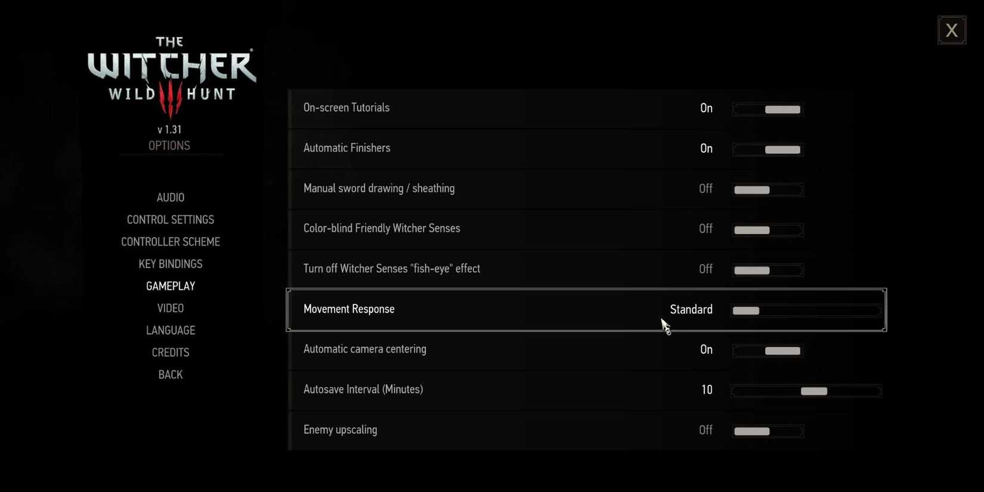Open Controller Scheme menu
Image resolution: width=984 pixels, height=492 pixels.
point(171,242)
